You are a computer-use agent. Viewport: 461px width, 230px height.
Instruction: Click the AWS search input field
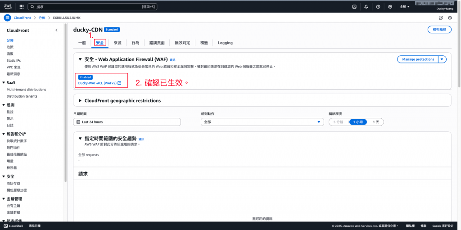pos(92,6)
